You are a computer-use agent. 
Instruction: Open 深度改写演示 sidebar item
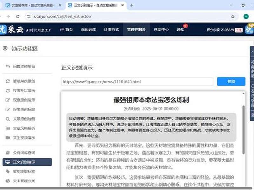[24, 91]
